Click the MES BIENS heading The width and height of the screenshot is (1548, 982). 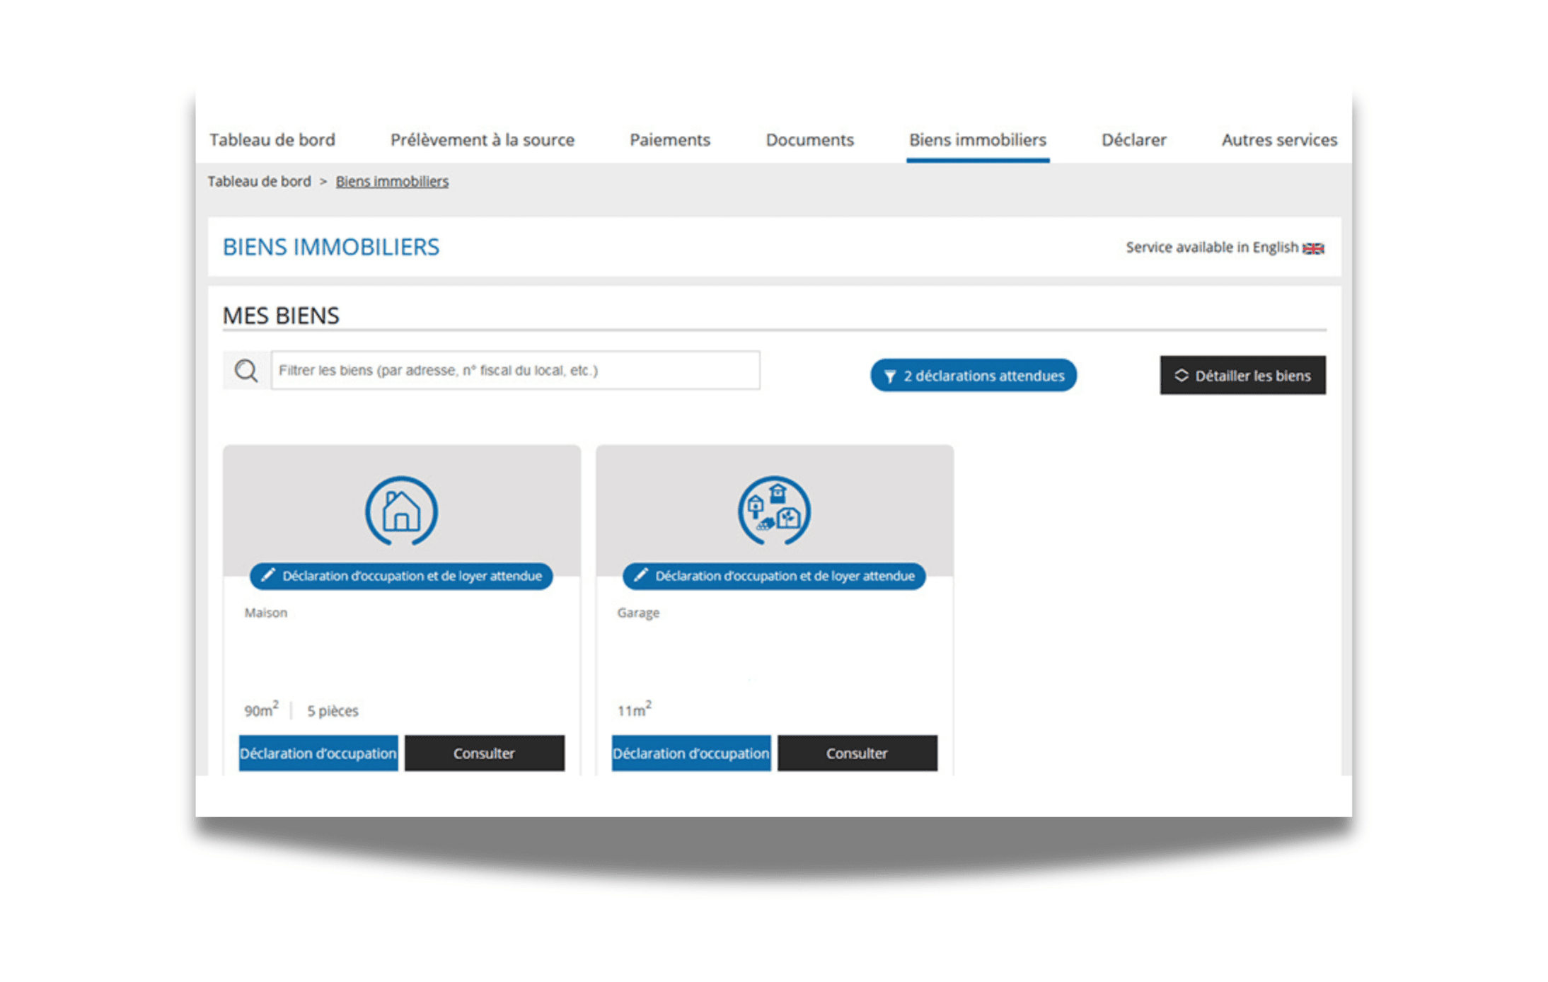point(281,316)
